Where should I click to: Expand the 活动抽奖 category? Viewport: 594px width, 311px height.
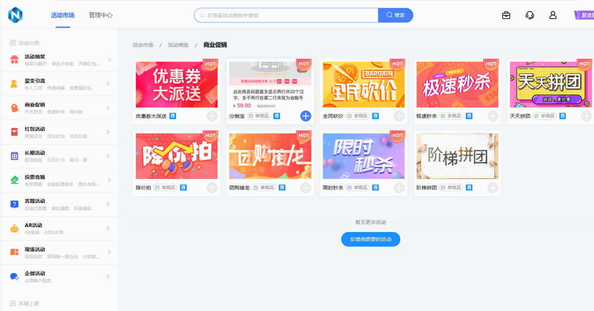(x=109, y=60)
